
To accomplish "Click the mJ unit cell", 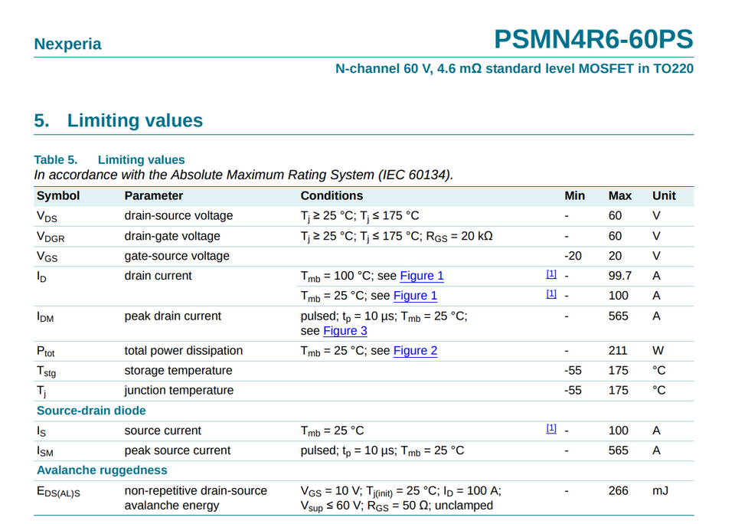I will coord(660,491).
